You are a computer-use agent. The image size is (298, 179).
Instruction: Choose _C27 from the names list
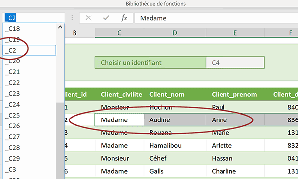pyautogui.click(x=29, y=137)
